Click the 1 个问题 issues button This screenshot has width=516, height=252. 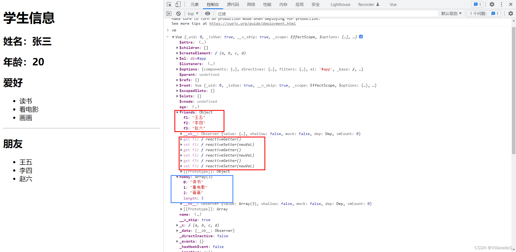click(x=484, y=13)
